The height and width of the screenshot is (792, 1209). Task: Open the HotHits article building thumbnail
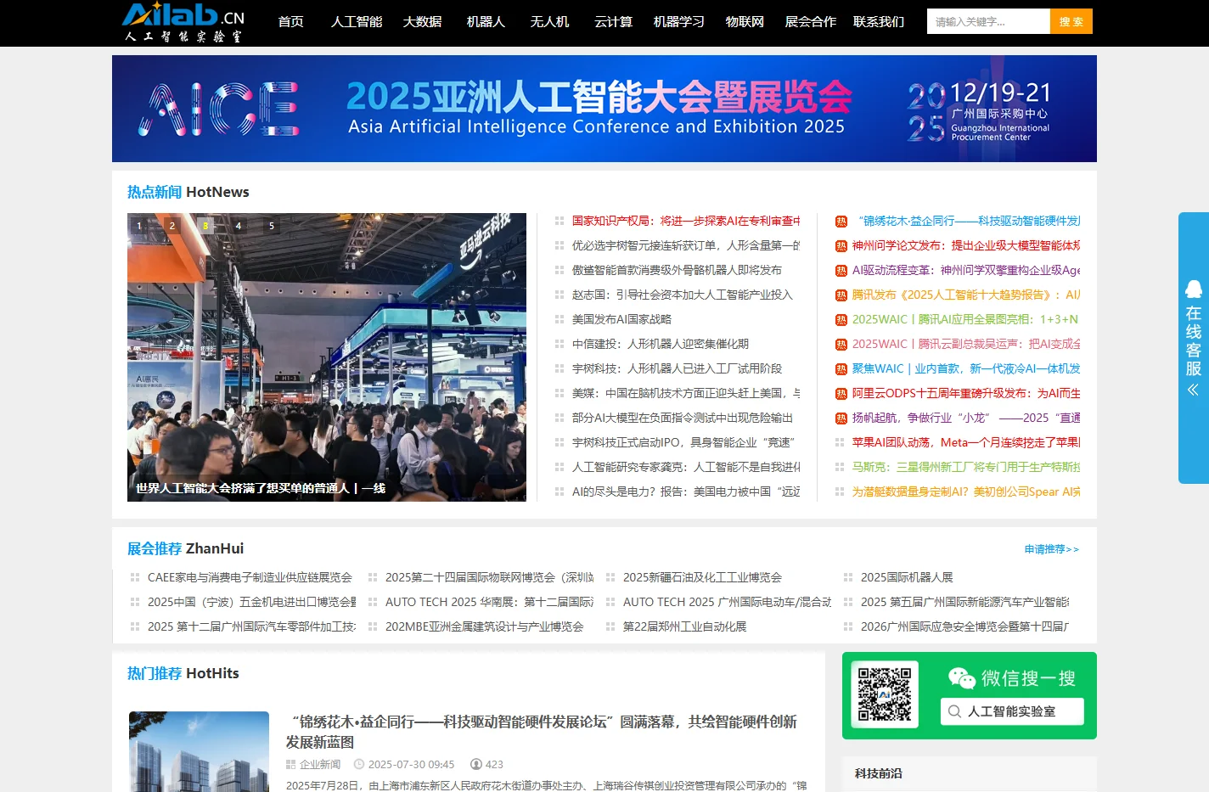pos(199,751)
